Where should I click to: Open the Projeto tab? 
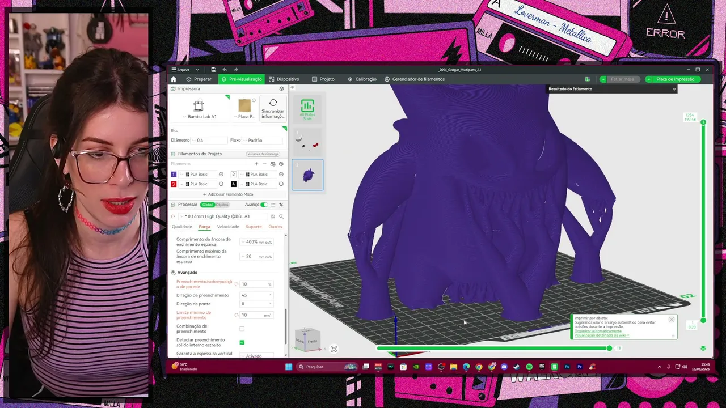coord(323,79)
